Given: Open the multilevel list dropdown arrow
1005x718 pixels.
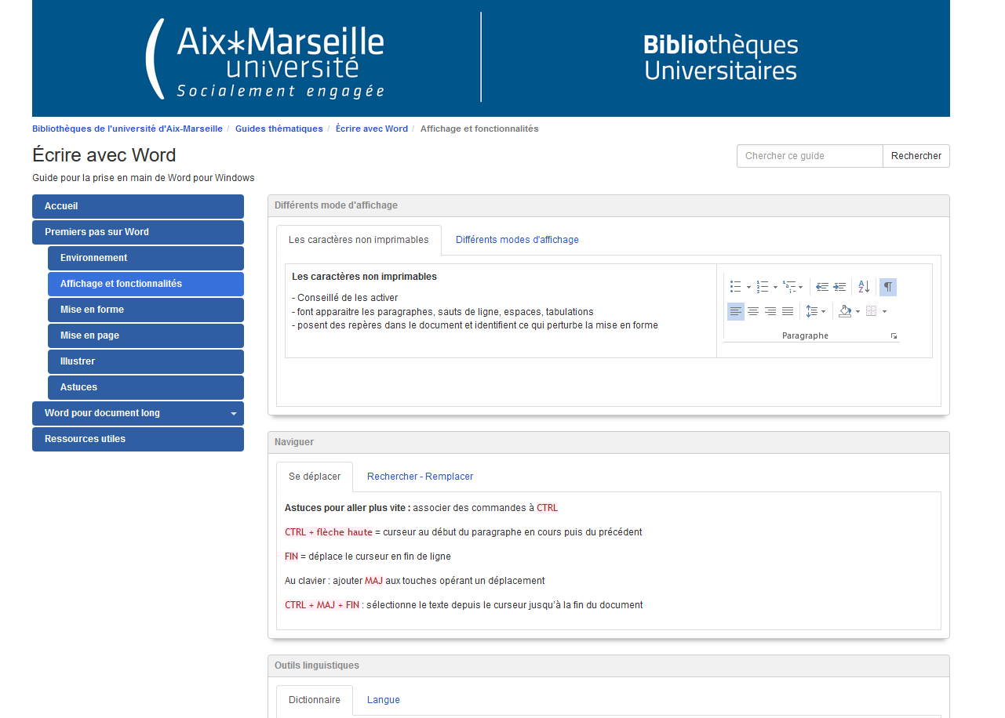Looking at the screenshot, I should click(x=800, y=288).
